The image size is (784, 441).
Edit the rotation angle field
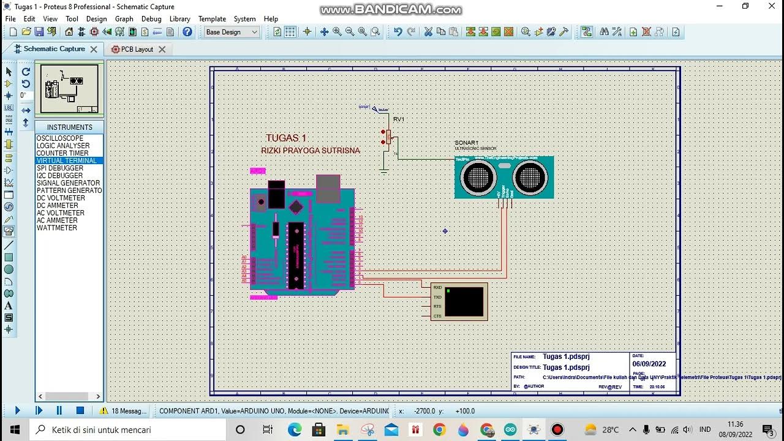point(25,96)
